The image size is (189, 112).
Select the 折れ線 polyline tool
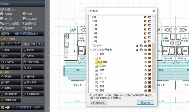(x=33, y=50)
